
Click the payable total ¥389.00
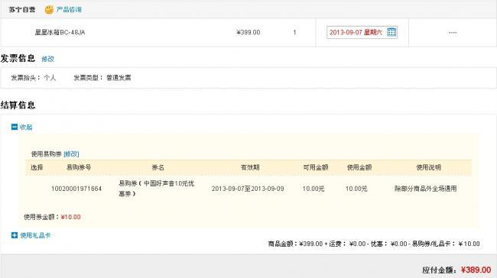pos(476,270)
